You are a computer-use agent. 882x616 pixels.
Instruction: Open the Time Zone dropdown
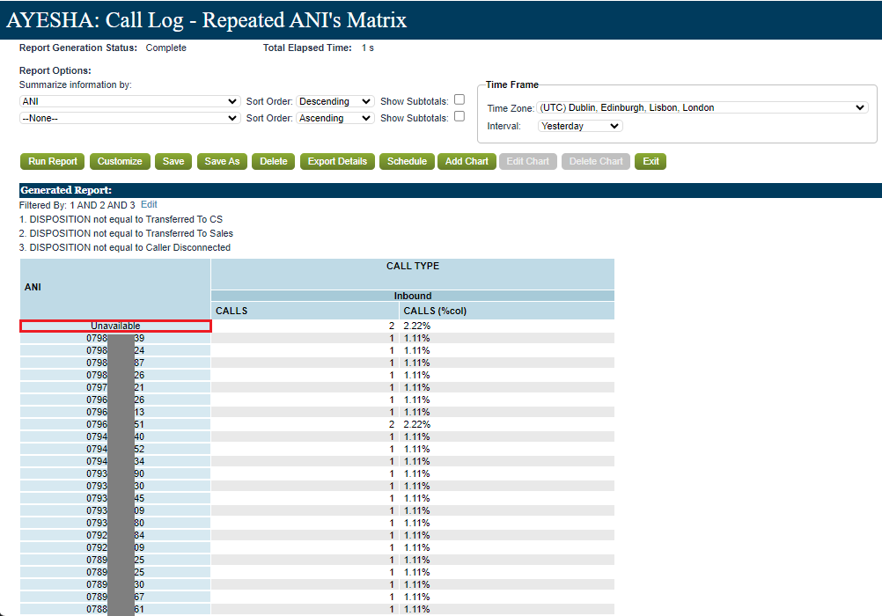(x=702, y=107)
